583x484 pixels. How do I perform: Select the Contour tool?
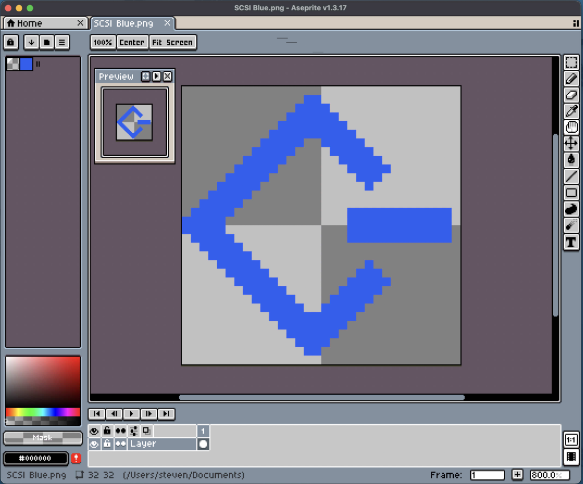[571, 209]
